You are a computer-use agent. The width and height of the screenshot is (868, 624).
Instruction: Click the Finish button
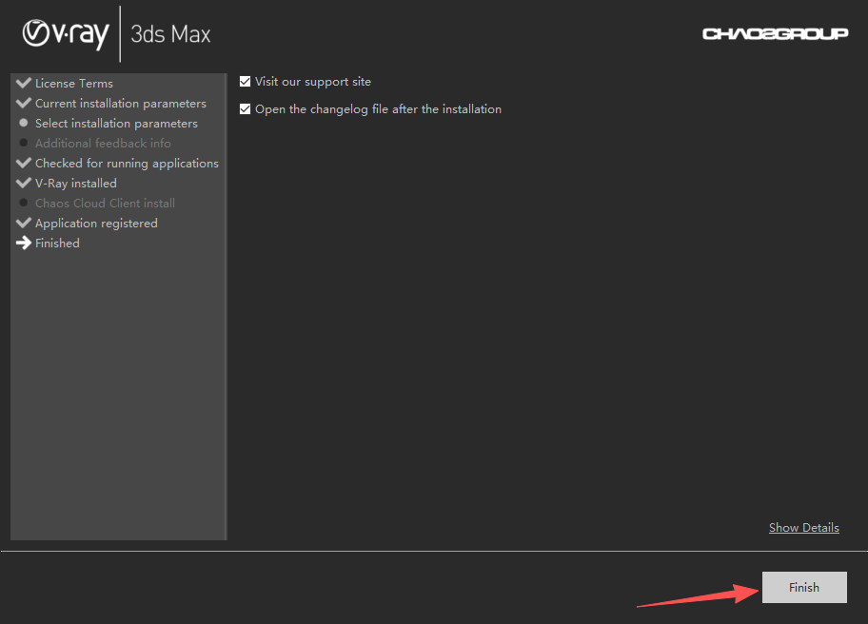pos(804,587)
